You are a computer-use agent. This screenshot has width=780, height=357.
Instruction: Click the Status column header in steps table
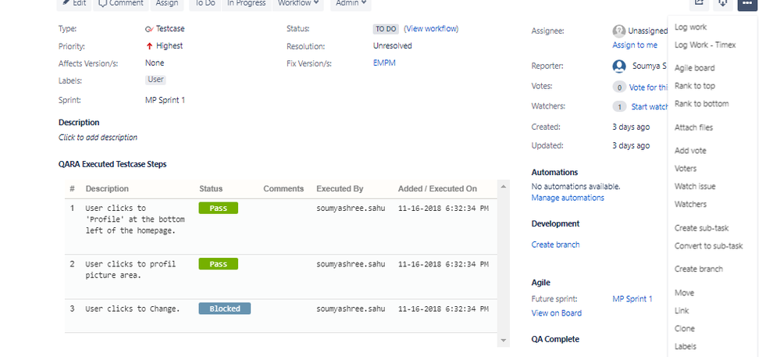[211, 189]
